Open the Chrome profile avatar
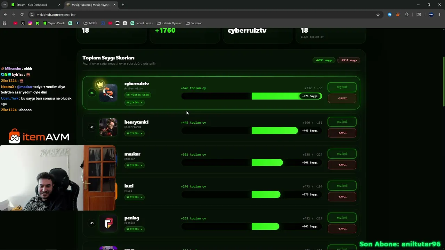This screenshot has height=250, width=445. click(431, 15)
